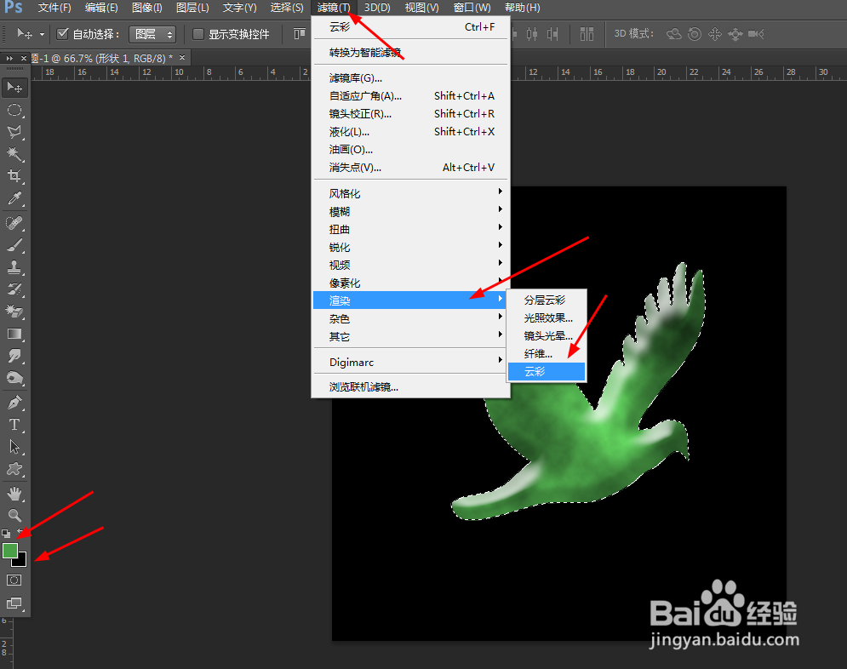This screenshot has height=669, width=847.
Task: Select the Clone Stamp tool
Action: [14, 267]
